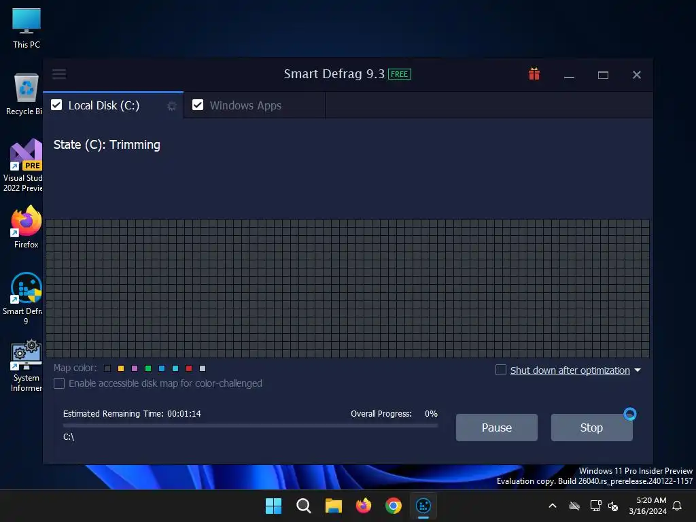Click the blue ring icon above Stop
The image size is (696, 522).
630,414
